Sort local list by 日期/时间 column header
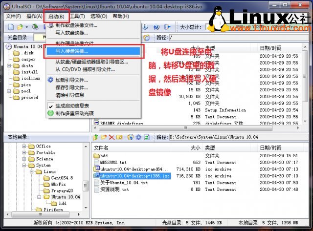Image resolution: width=313 pixels, height=231 pixels. [280, 147]
